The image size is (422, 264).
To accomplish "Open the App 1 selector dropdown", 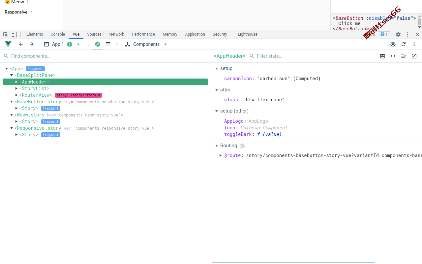I will [62, 44].
